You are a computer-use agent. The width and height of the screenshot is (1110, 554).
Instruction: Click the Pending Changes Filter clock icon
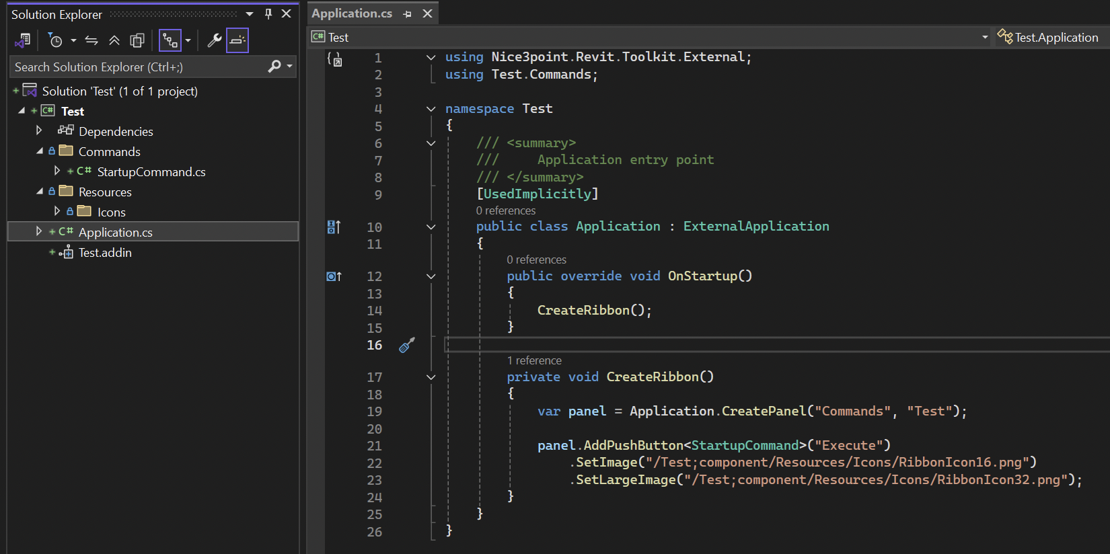pyautogui.click(x=56, y=41)
